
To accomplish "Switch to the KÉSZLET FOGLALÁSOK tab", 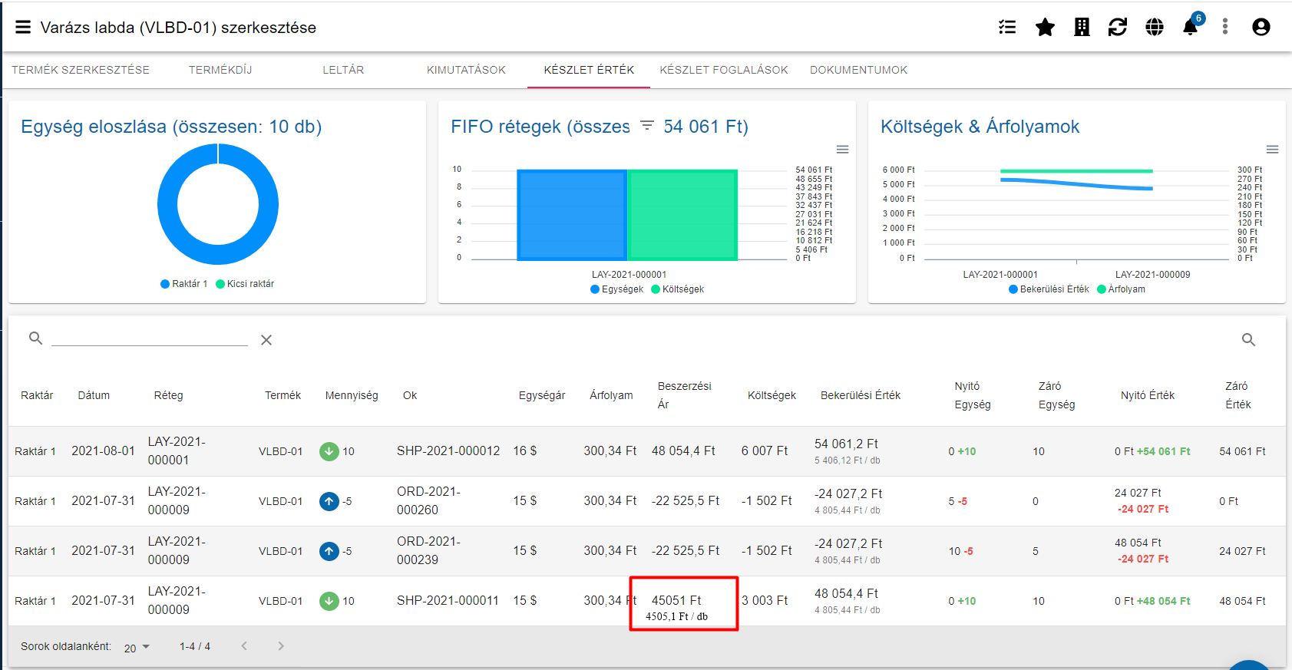I will [724, 70].
